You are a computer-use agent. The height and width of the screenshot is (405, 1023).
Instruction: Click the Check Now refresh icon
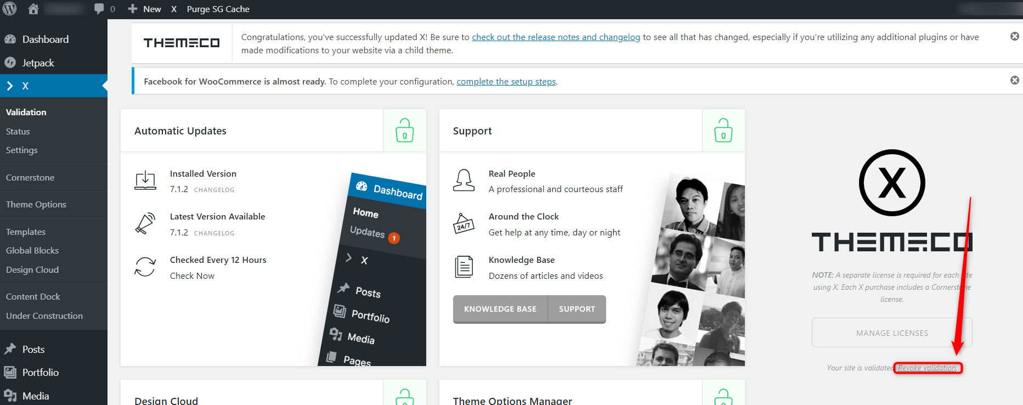click(145, 267)
